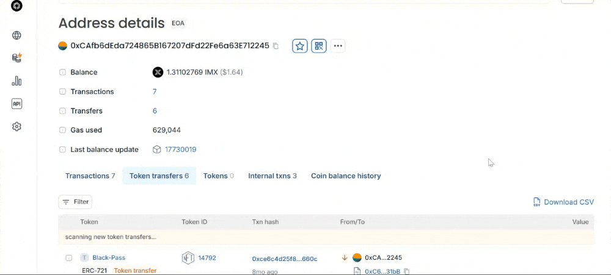Open the settings gear in sidebar
The width and height of the screenshot is (611, 275).
16,126
